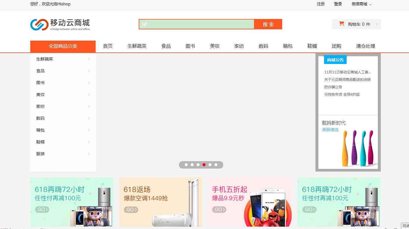Viewport: 409px width, 229px height.
Task: Open 图书 in the top navigation
Action: 190,46
